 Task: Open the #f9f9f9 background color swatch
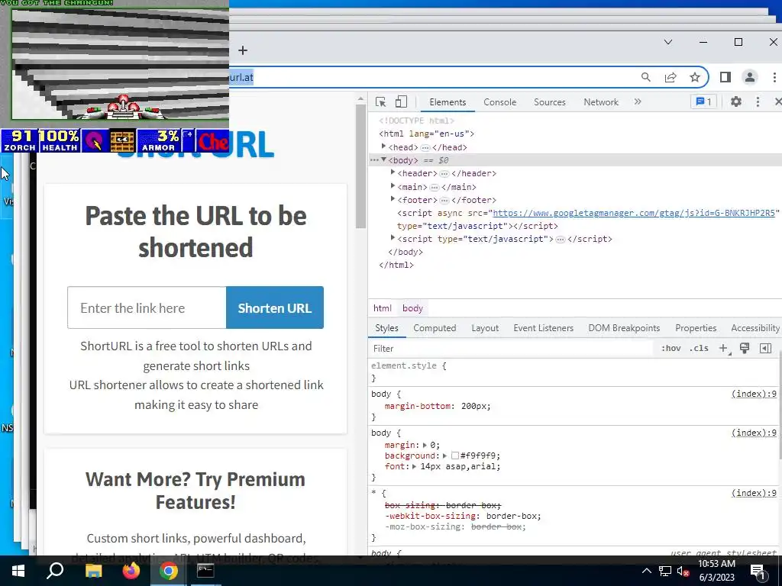tap(454, 456)
